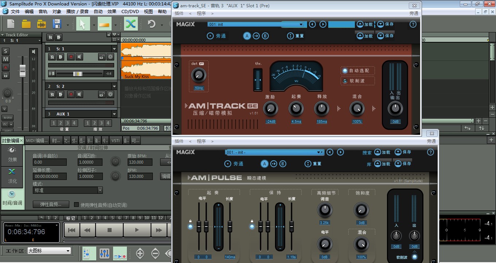Open a project with the folder icon

click(x=26, y=24)
